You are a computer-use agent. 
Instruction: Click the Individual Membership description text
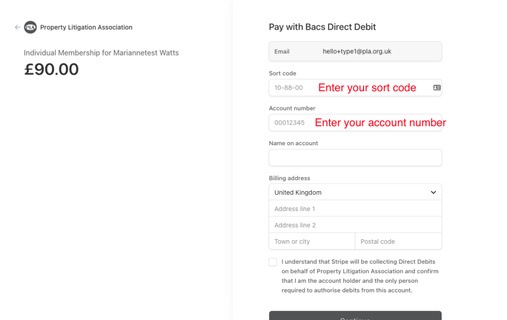pyautogui.click(x=101, y=53)
